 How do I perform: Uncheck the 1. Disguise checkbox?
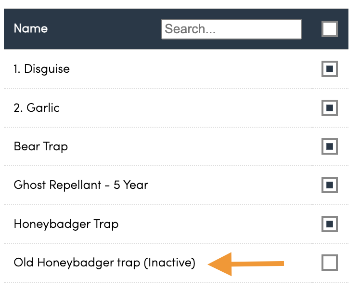tap(330, 69)
